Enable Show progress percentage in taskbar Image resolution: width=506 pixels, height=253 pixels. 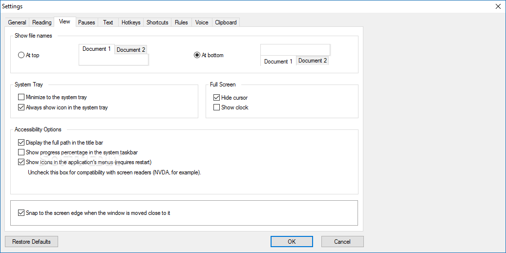pyautogui.click(x=21, y=152)
